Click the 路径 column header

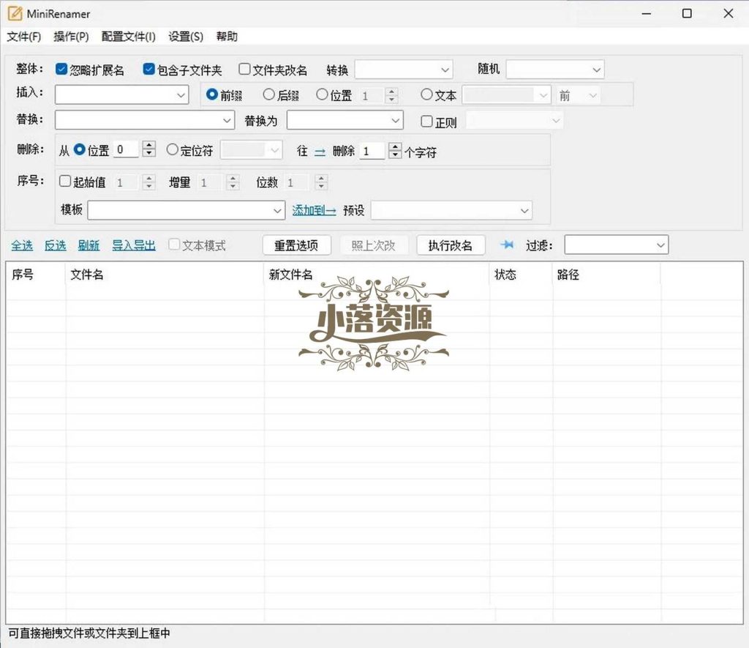pyautogui.click(x=606, y=275)
